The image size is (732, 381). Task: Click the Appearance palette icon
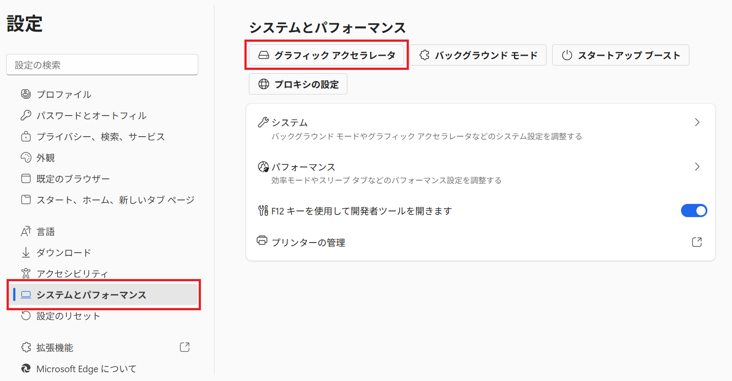coord(26,157)
